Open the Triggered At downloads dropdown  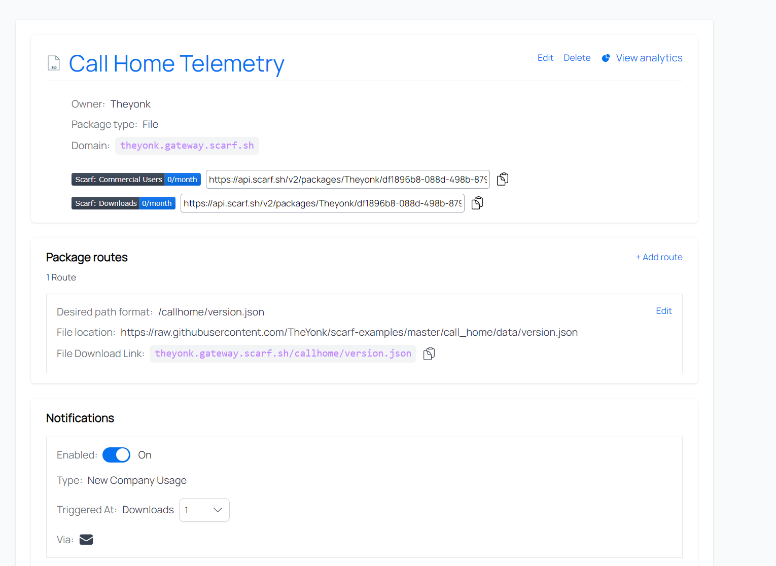tap(204, 510)
